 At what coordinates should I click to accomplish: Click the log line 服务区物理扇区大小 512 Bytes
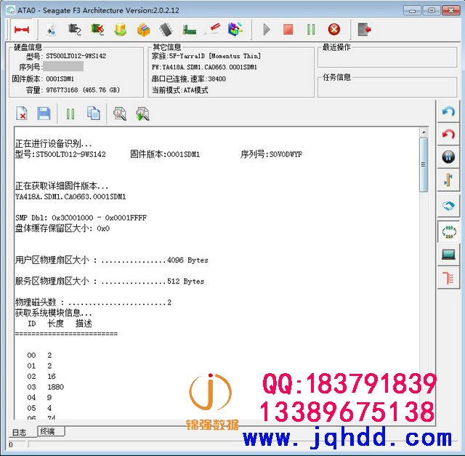tap(110, 281)
